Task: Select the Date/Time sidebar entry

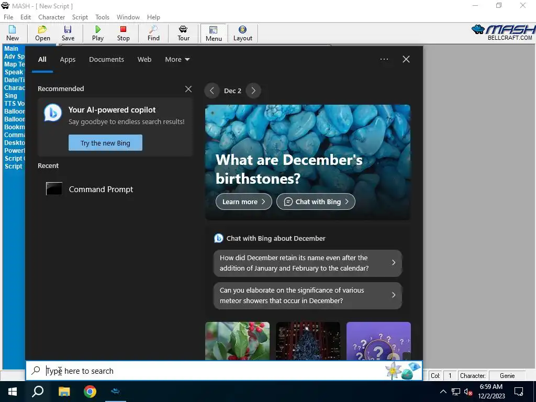Action: [14, 80]
